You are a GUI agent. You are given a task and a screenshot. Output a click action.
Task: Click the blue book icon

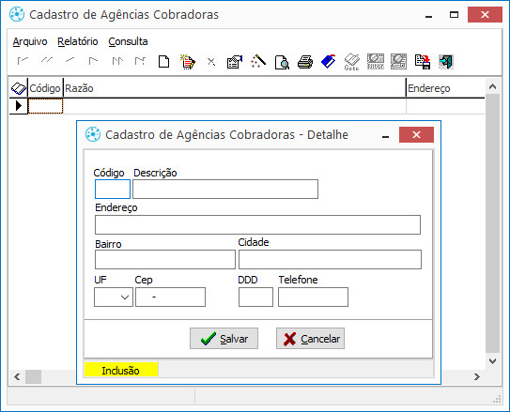coord(329,61)
